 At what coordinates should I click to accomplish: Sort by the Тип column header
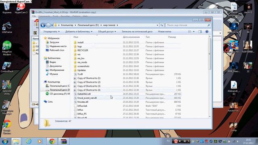coord(148,37)
